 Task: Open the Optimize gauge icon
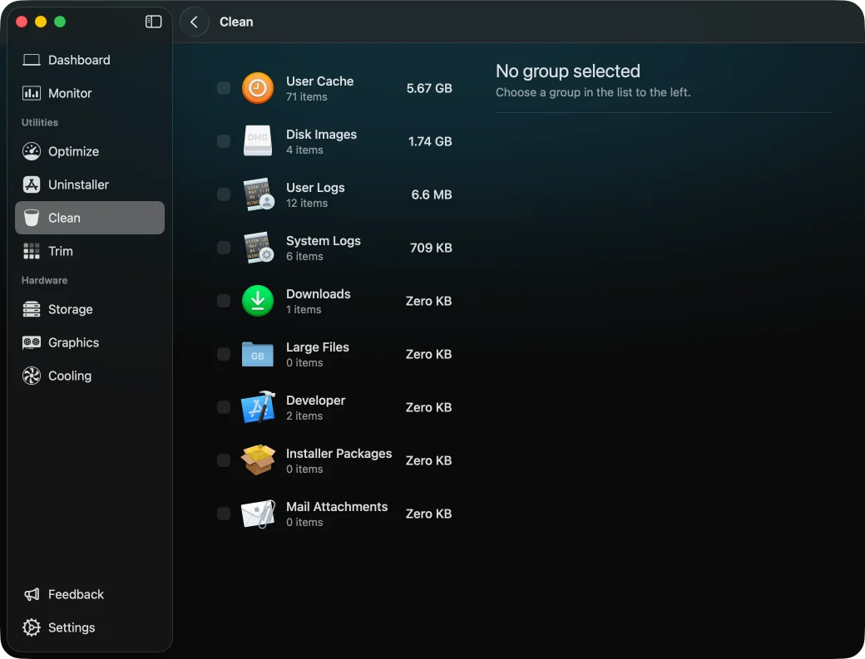(x=32, y=151)
